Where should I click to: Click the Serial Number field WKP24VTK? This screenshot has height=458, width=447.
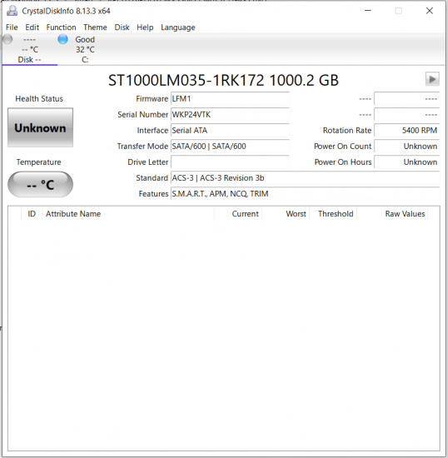[230, 115]
